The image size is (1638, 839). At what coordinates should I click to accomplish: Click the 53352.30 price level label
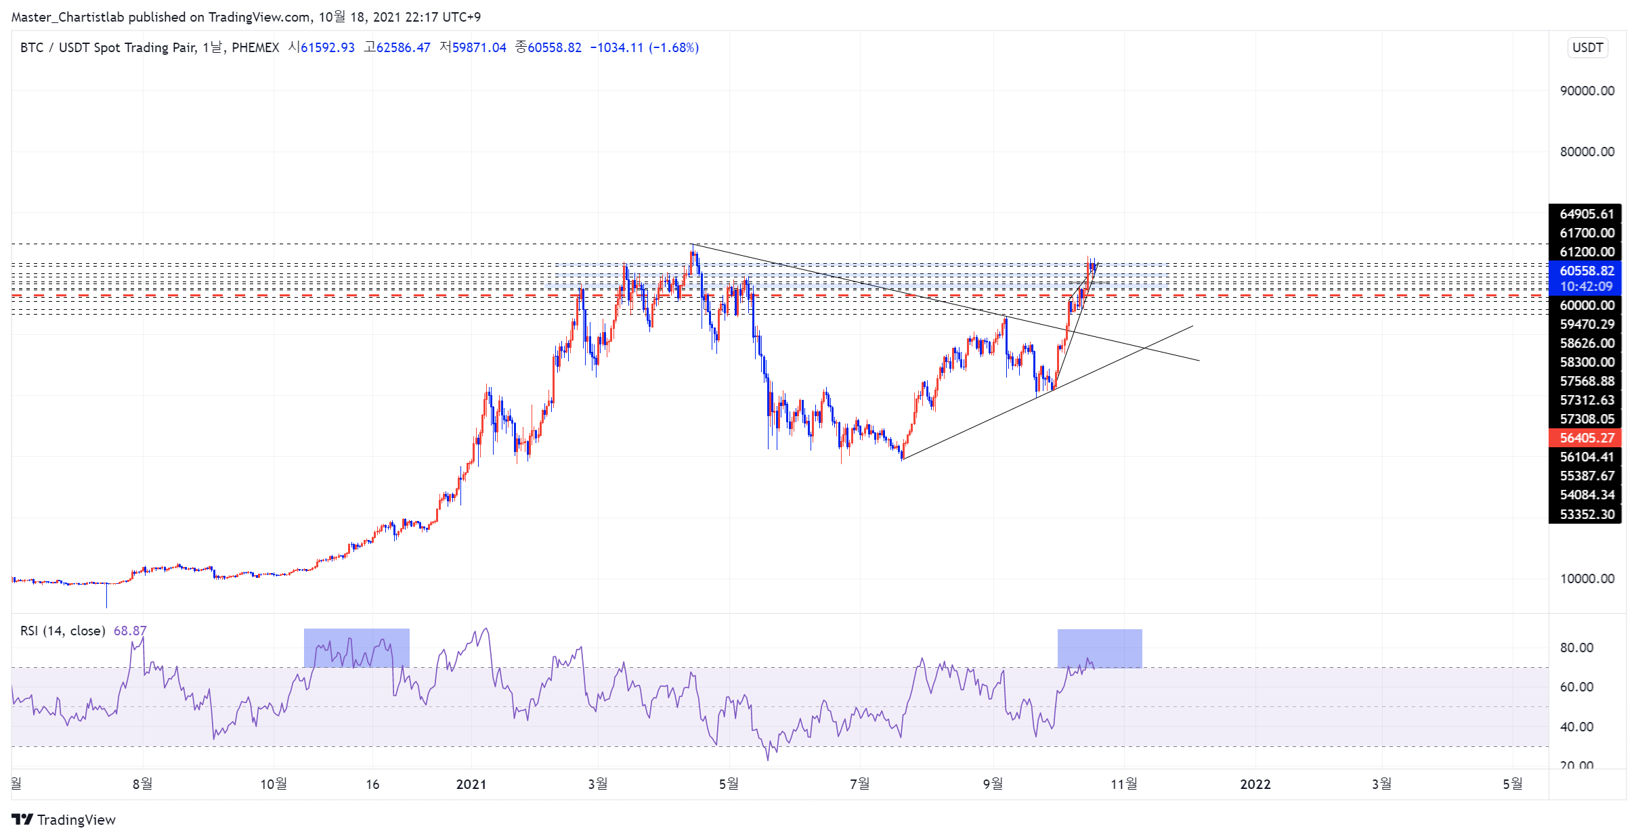pyautogui.click(x=1587, y=514)
